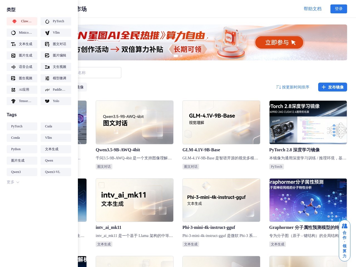
Task: Pick the 文本生成 type icon
Action: [x=13, y=44]
